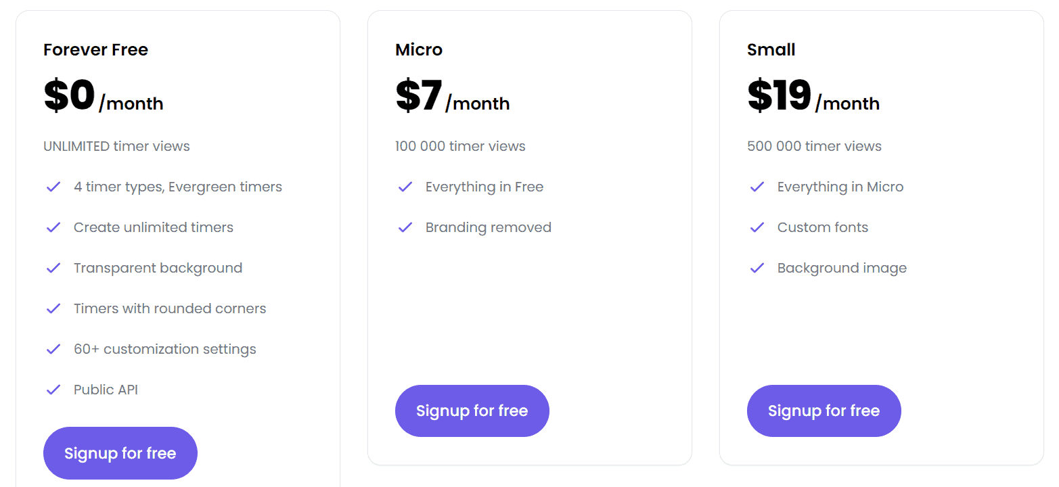Click the checkmark beside 'Create unlimited timers'
This screenshot has width=1059, height=487.
pyautogui.click(x=53, y=227)
